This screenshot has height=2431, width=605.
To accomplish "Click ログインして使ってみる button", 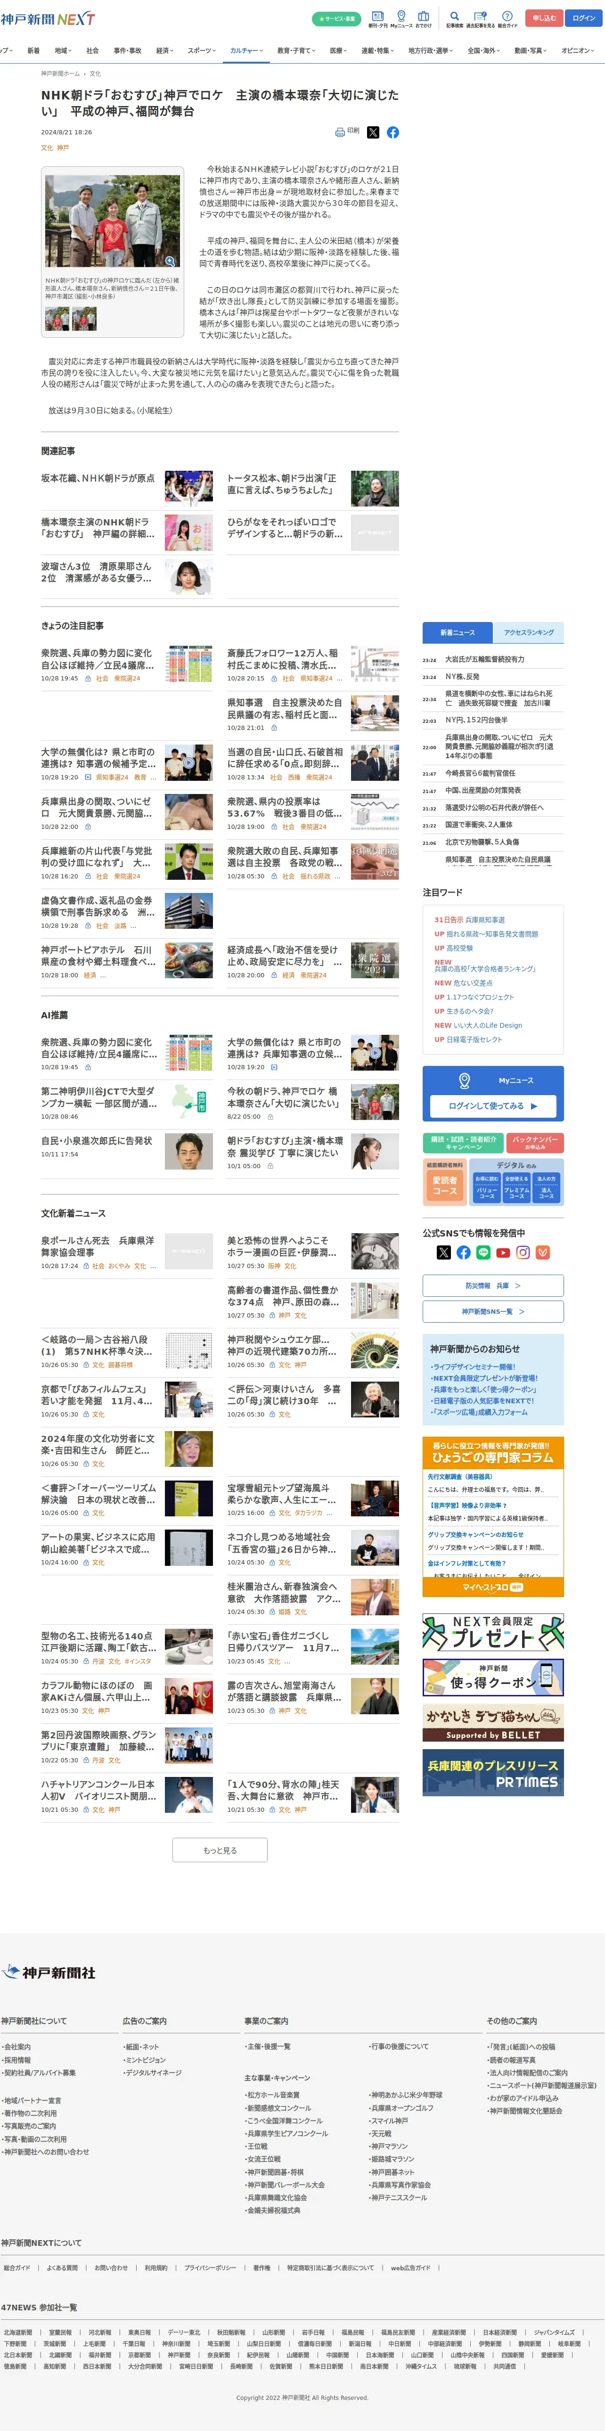I will (x=493, y=1105).
